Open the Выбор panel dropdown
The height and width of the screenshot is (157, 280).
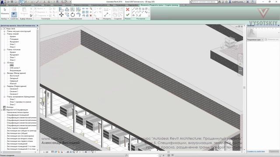click(x=5, y=19)
